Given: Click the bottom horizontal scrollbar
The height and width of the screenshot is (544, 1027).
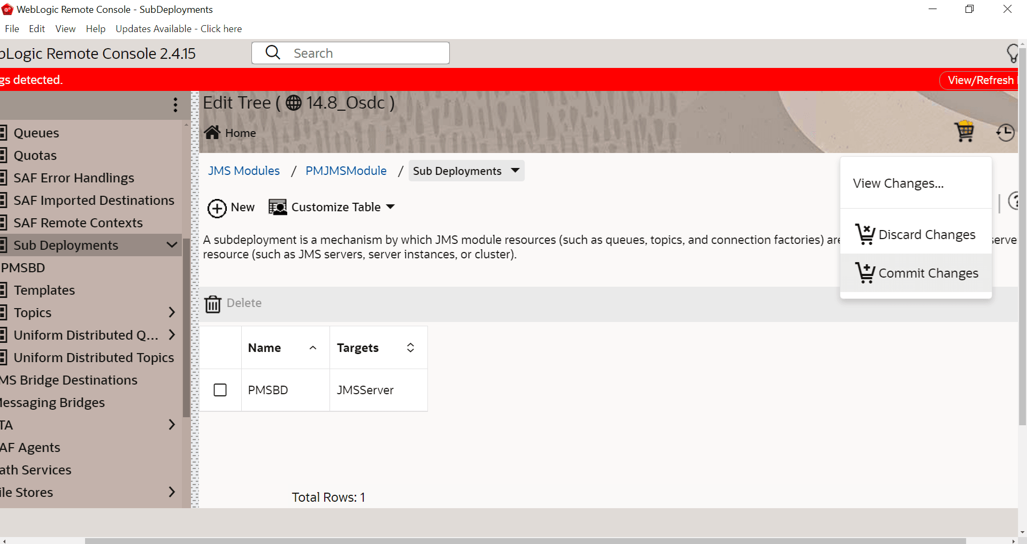Looking at the screenshot, I should [x=525, y=540].
